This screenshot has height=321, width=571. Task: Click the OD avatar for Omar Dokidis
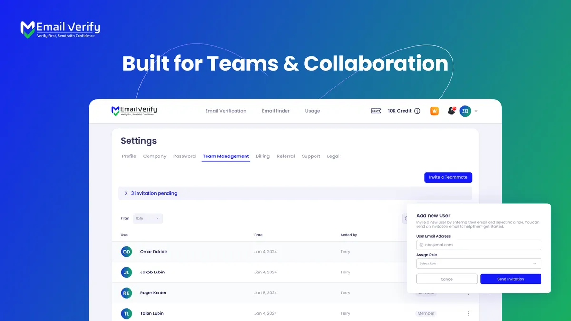127,252
